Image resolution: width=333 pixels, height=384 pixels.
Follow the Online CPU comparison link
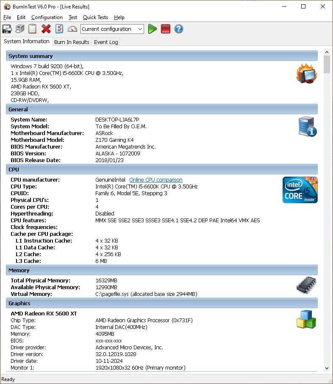pyautogui.click(x=156, y=180)
